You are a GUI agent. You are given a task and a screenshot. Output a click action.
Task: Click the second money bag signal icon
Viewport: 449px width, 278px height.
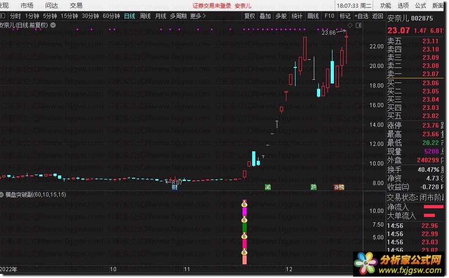[x=244, y=220]
